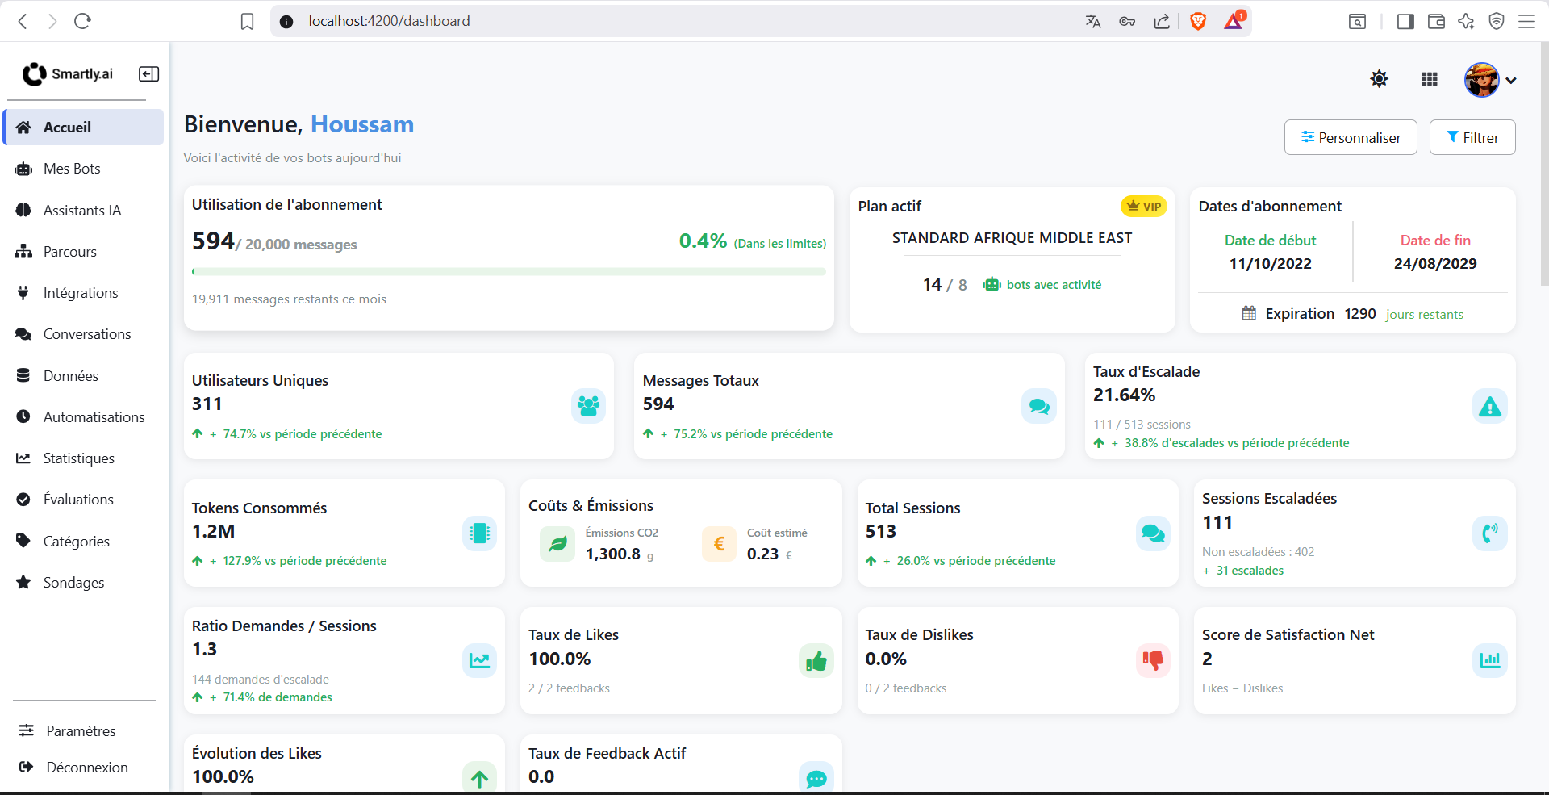Open the apps grid icon
The image size is (1549, 795).
coord(1430,79)
